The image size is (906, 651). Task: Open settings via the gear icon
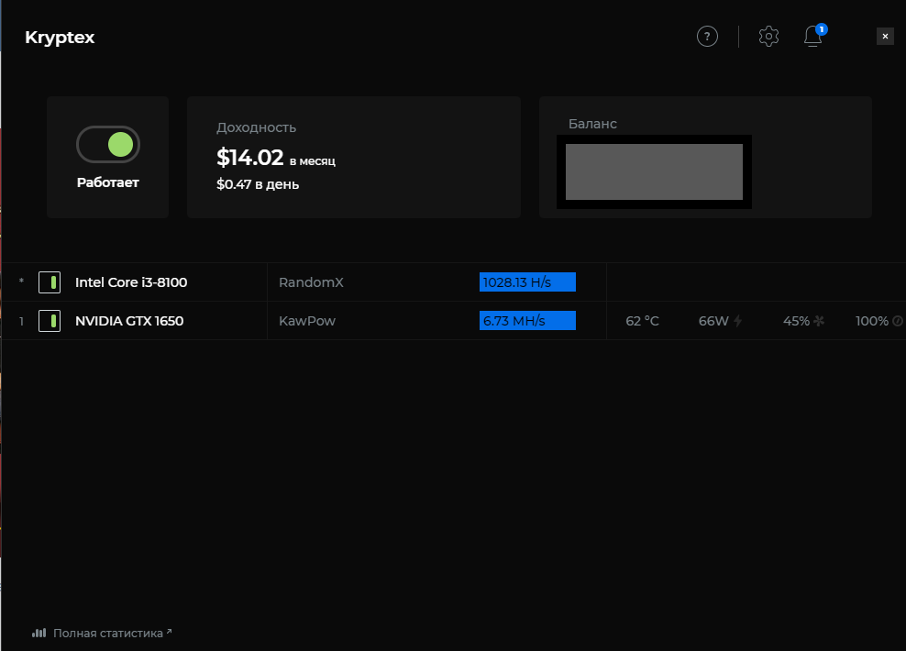click(768, 37)
